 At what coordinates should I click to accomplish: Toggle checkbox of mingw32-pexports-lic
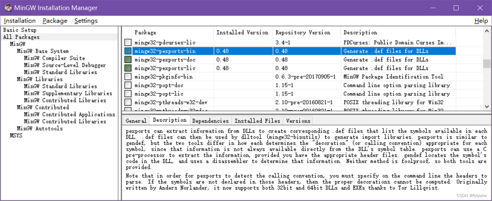coord(128,68)
